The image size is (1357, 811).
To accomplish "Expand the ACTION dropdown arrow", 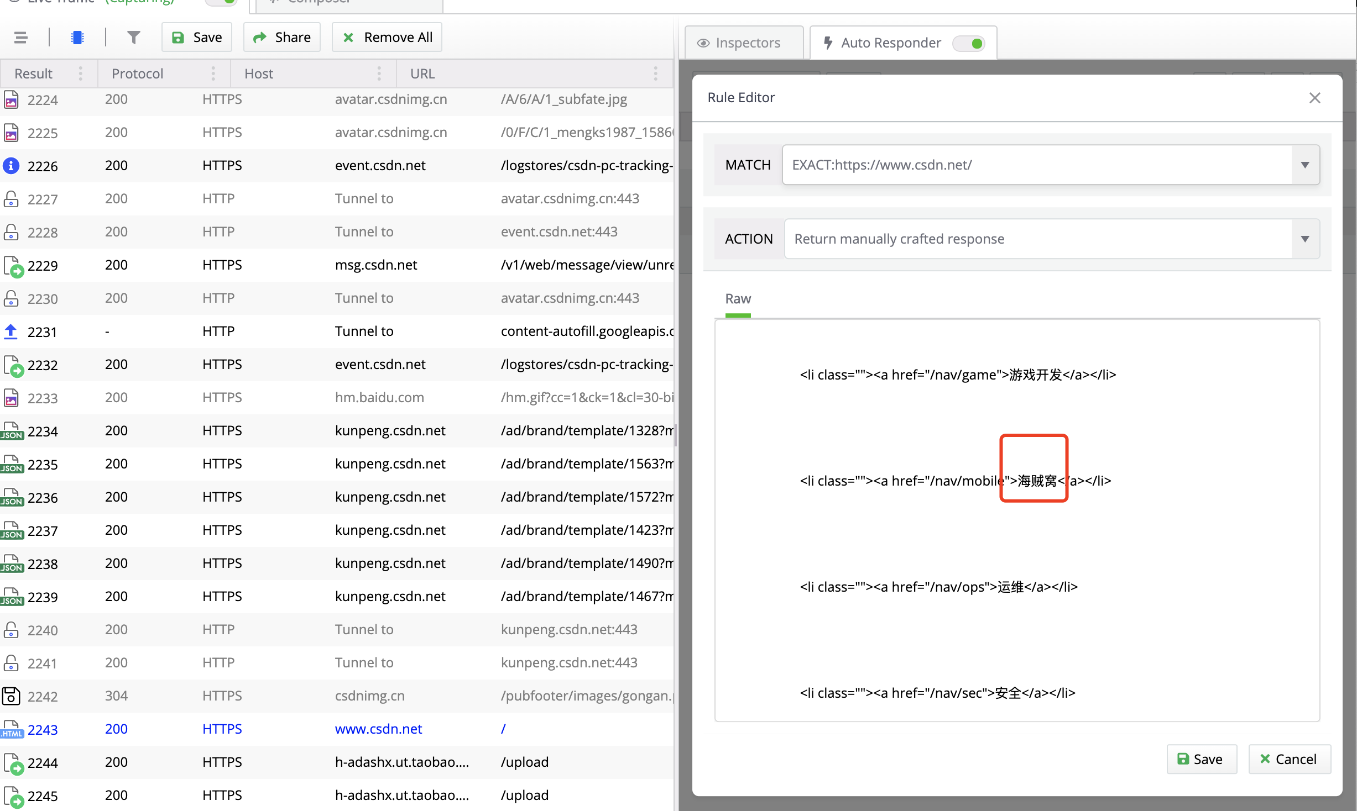I will point(1305,239).
